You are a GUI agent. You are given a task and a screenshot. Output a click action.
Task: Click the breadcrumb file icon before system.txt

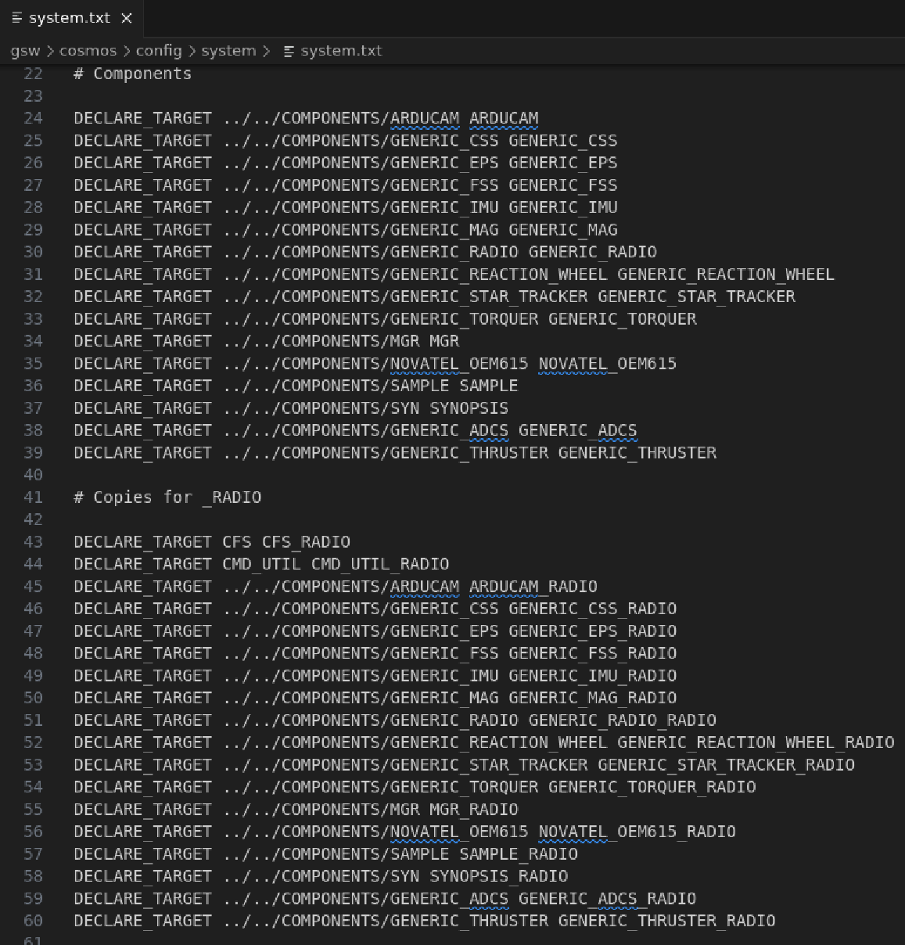[289, 51]
